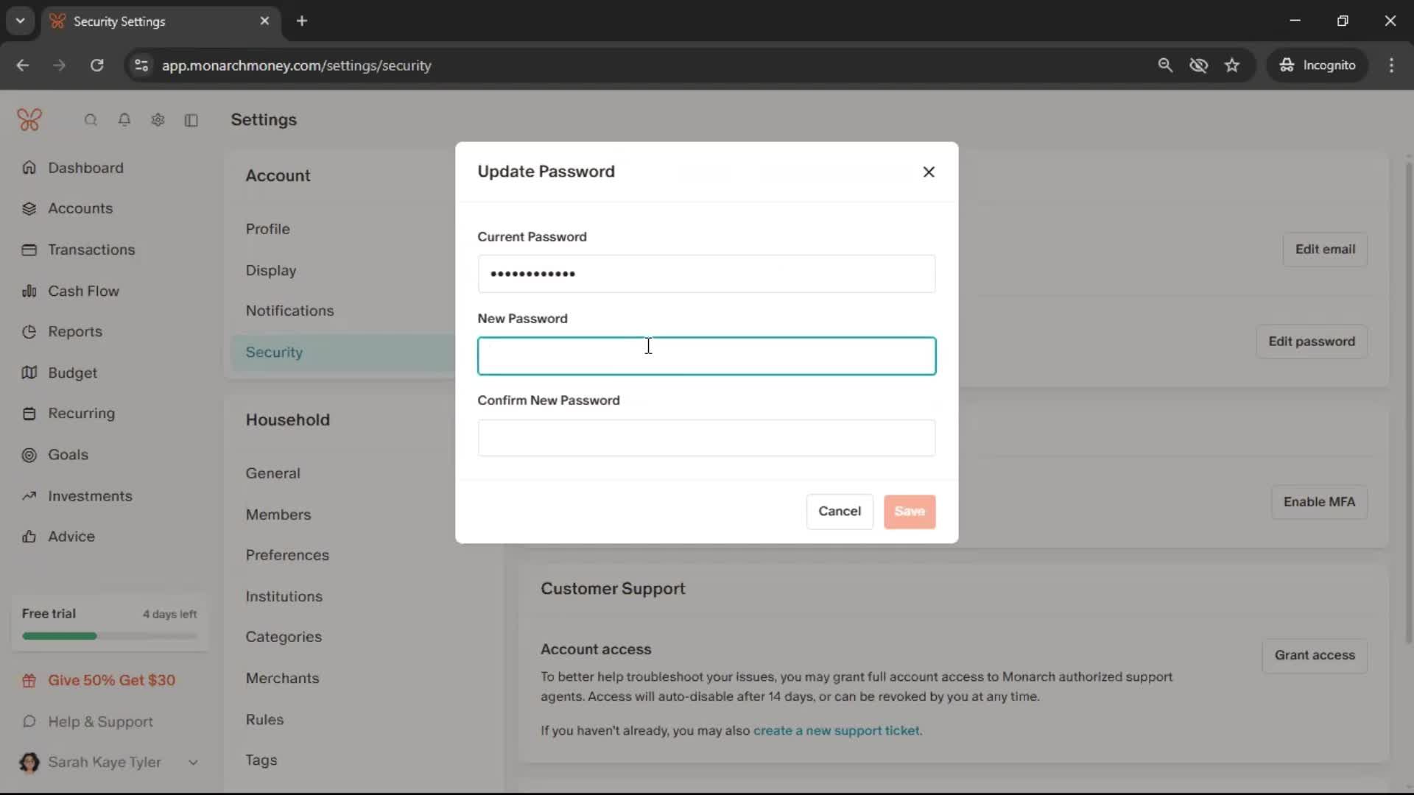1414x795 pixels.
Task: Go to Dashboard in sidebar
Action: click(85, 168)
